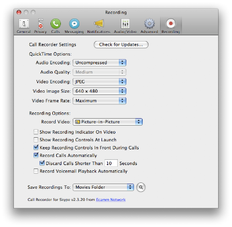Click the Check for Updates button
Image resolution: width=232 pixels, height=227 pixels.
coord(121,45)
